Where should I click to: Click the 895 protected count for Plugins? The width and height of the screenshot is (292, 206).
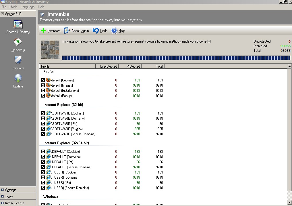137,129
